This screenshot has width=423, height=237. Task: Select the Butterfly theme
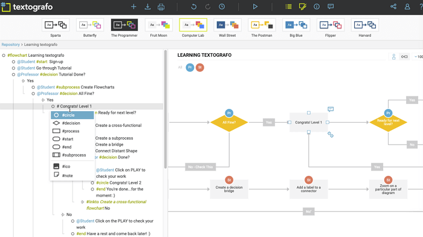pos(90,28)
